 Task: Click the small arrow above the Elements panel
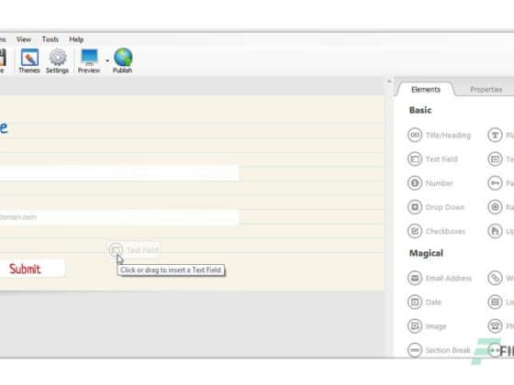(389, 82)
